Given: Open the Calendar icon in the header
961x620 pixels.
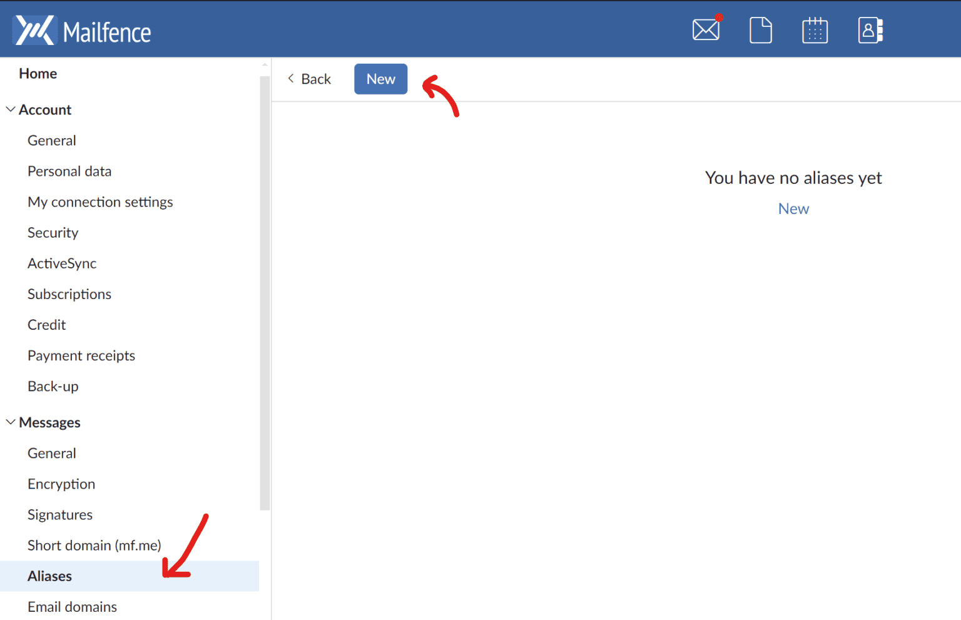Looking at the screenshot, I should 815,29.
